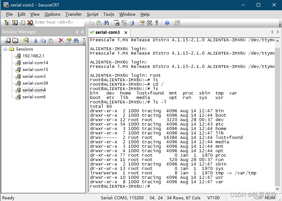Image resolution: width=282 pixels, height=201 pixels.
Task: Close the Session Manager panel
Action: point(83,32)
